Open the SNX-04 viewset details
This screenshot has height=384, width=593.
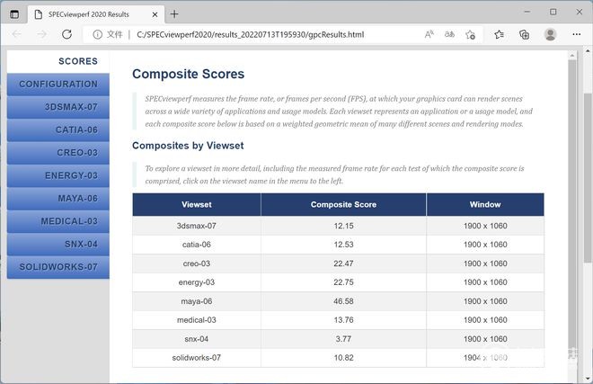(x=58, y=245)
